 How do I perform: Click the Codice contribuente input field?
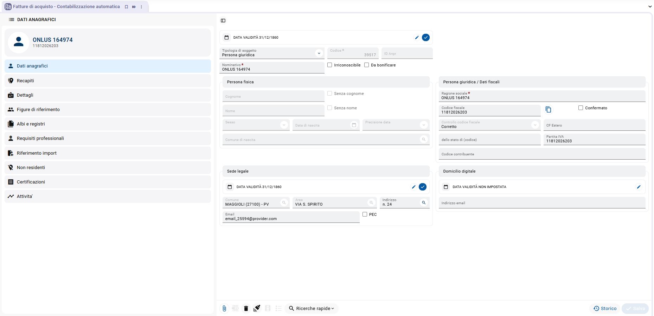point(541,154)
